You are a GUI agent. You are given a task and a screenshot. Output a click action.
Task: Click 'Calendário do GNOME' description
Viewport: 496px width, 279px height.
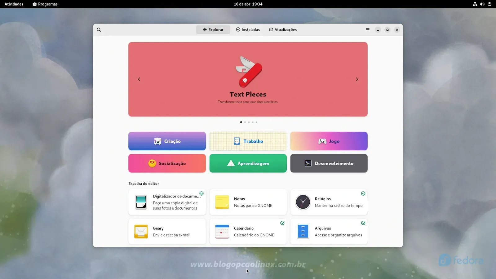254,235
